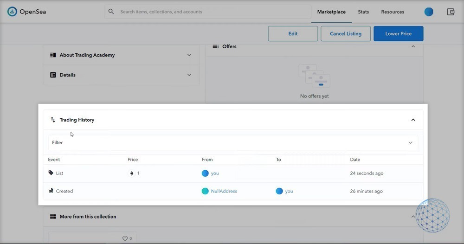This screenshot has height=244, width=464.
Task: Click the NullAddress avatar icon
Action: (x=205, y=191)
